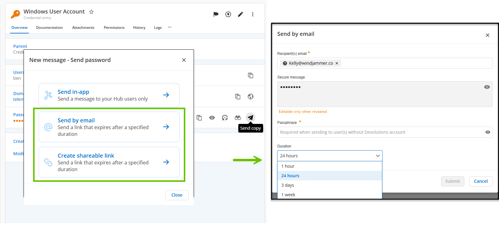This screenshot has width=499, height=230.
Task: Select the 3 days duration option
Action: point(288,185)
